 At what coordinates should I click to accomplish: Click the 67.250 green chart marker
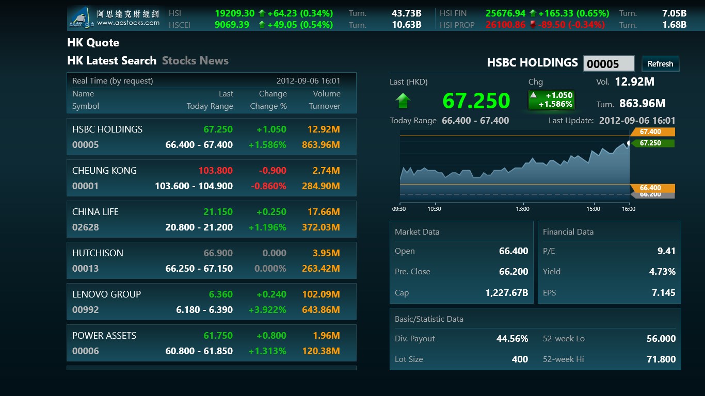(652, 143)
